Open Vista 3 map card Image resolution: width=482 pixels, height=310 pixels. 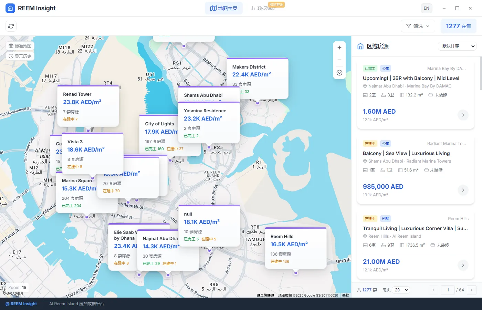click(93, 154)
